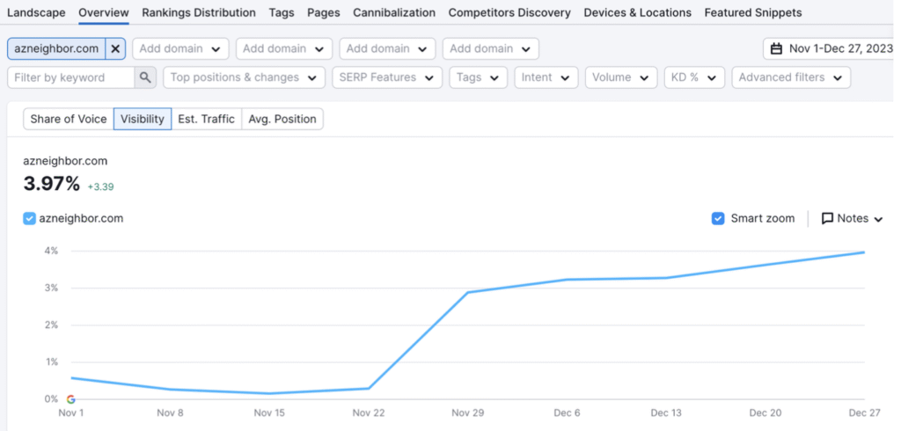Open the Cannibalization tab

(x=394, y=12)
